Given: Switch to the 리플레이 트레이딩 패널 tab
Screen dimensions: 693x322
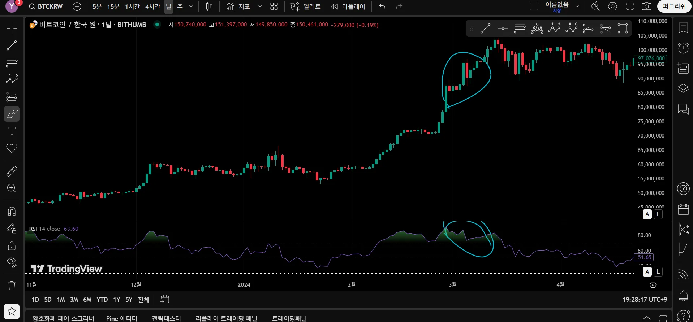Looking at the screenshot, I should pos(227,318).
